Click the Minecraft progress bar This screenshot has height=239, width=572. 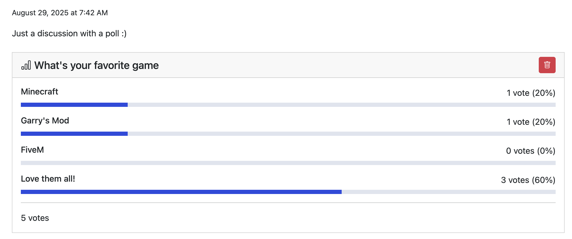pyautogui.click(x=288, y=105)
